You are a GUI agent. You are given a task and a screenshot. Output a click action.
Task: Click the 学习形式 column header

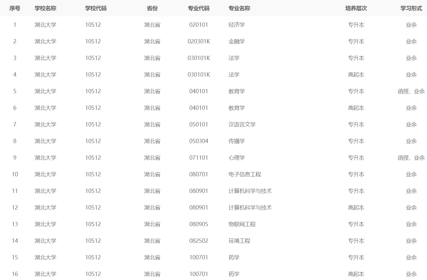411,8
